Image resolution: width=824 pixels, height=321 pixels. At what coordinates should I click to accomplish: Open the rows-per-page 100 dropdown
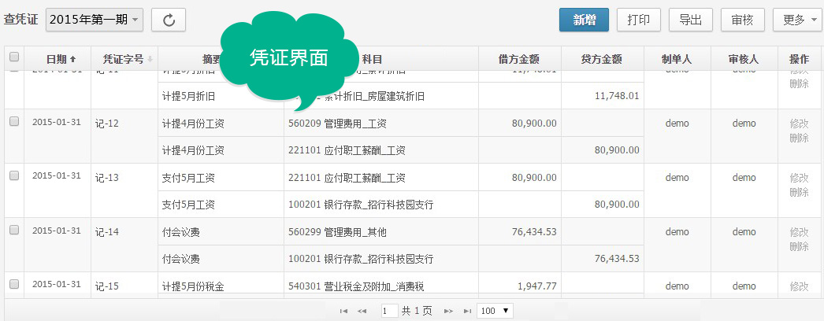coord(495,311)
